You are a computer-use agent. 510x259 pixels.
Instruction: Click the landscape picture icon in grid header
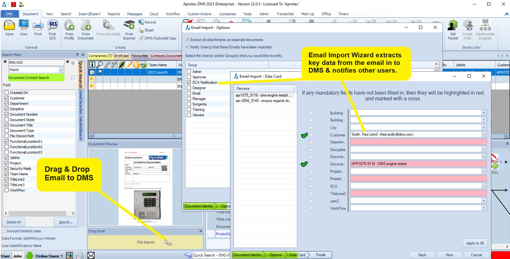point(144,65)
